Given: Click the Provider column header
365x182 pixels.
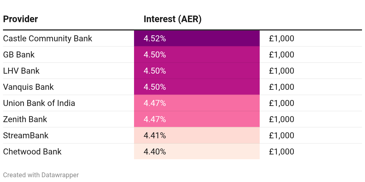Looking at the screenshot, I should 20,19.
